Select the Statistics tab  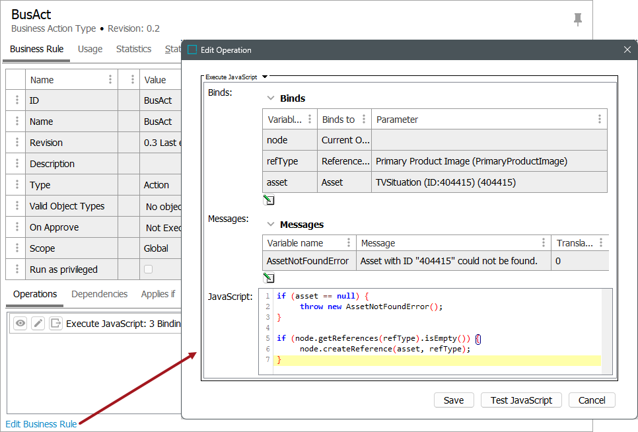pos(133,50)
